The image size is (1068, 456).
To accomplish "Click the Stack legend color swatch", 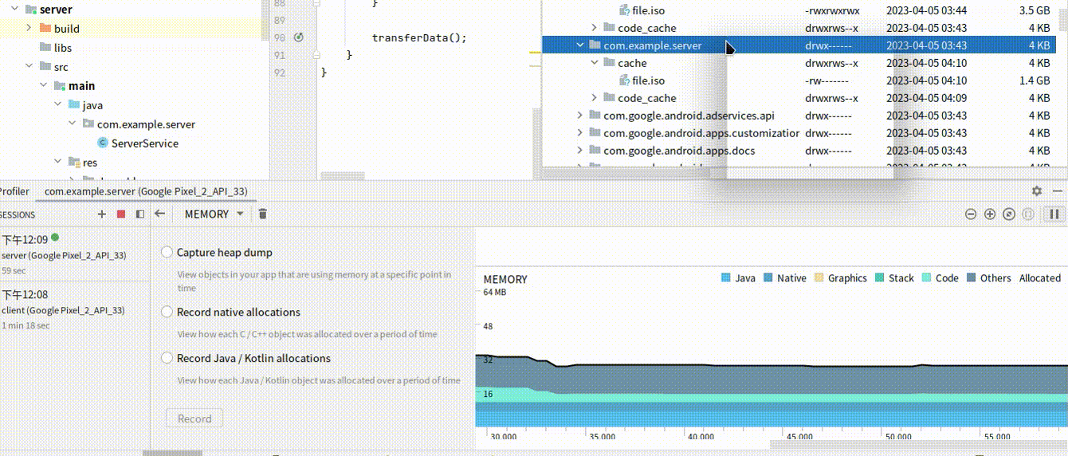I will click(x=879, y=278).
